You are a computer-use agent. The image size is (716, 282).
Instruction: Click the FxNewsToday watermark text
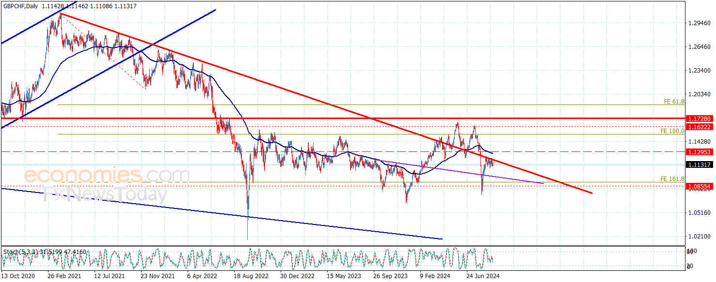click(106, 194)
